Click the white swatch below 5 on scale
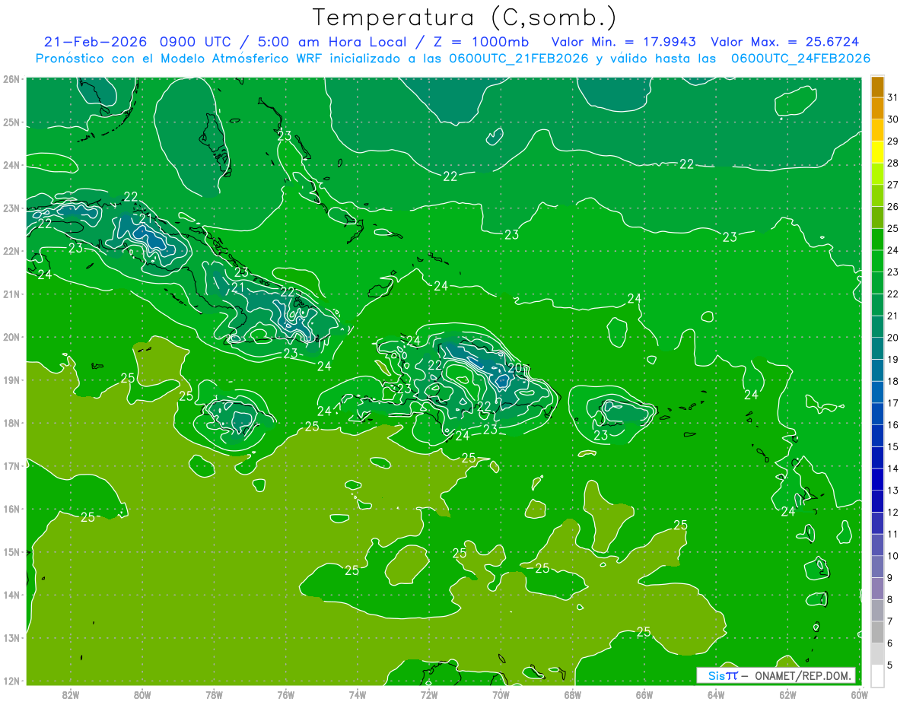The height and width of the screenshot is (705, 913). [x=877, y=675]
